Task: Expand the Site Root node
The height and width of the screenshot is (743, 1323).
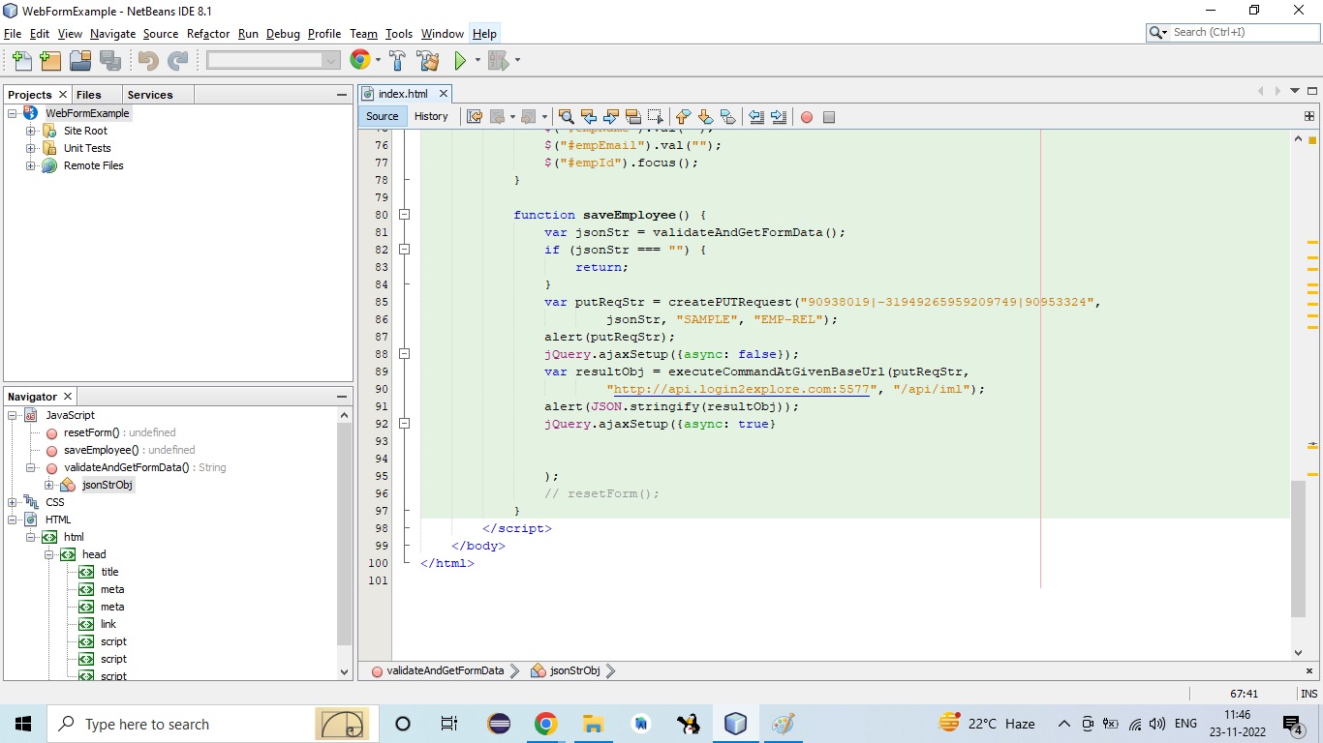Action: (33, 130)
